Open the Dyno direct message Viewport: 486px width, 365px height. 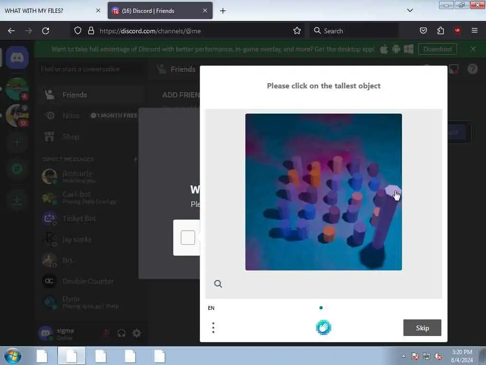91,302
